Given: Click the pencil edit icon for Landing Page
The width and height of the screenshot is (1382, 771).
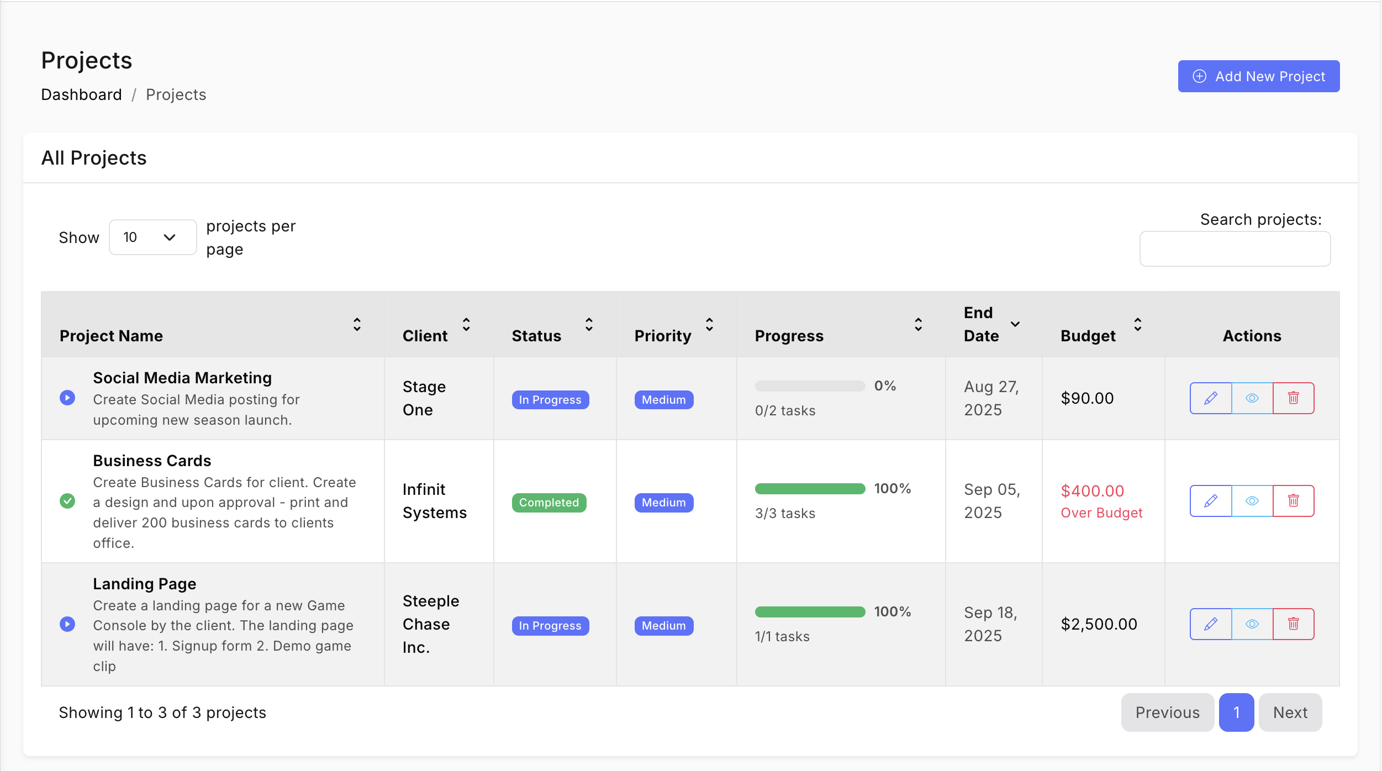Looking at the screenshot, I should 1210,624.
